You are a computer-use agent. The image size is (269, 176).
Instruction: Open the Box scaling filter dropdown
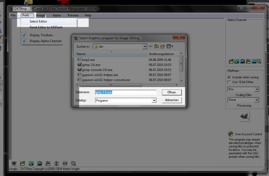click(x=257, y=89)
